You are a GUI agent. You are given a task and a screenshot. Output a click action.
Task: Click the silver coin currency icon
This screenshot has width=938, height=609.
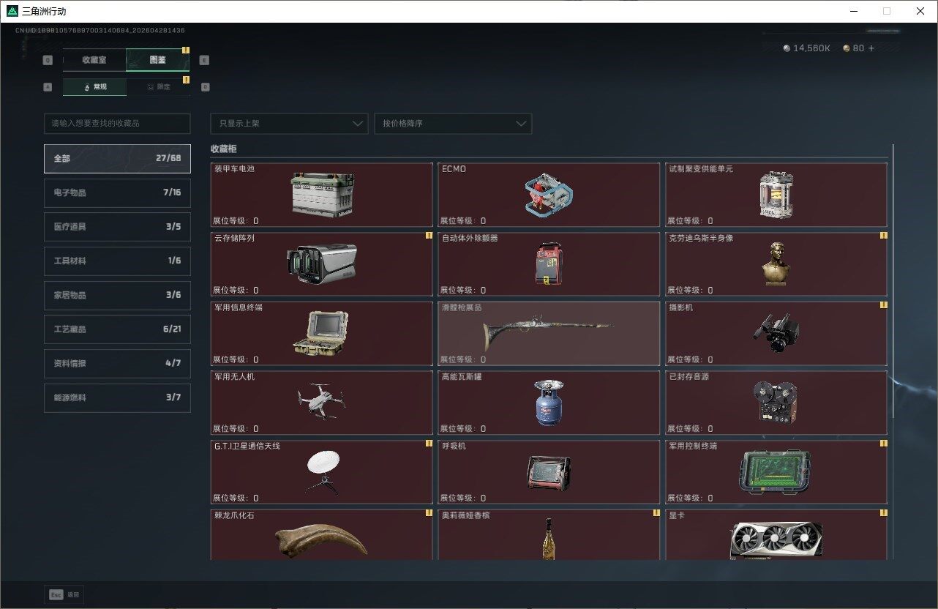pyautogui.click(x=787, y=48)
